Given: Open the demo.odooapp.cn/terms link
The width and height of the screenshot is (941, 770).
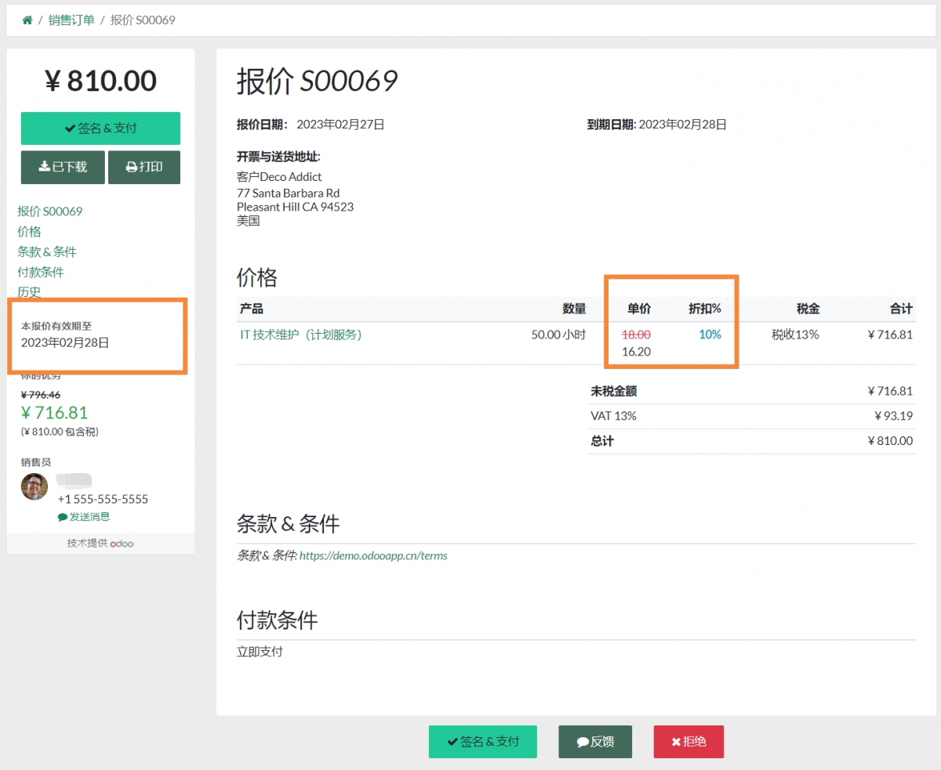Looking at the screenshot, I should 372,555.
